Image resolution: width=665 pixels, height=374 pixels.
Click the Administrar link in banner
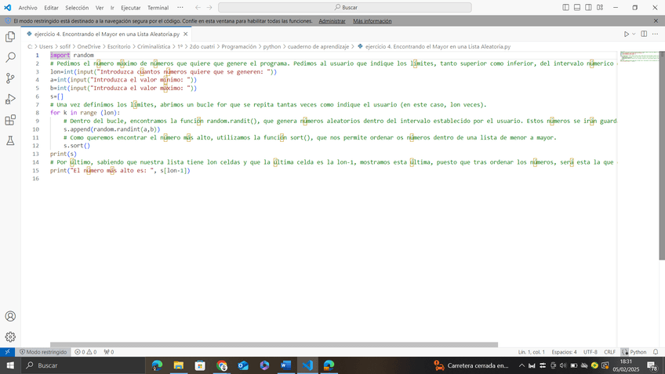332,21
